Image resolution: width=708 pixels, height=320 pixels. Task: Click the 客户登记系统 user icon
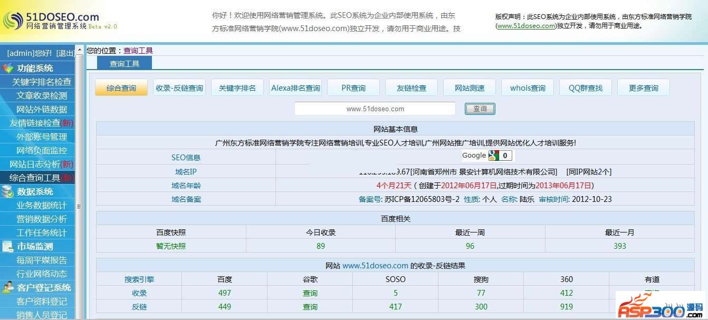point(8,287)
